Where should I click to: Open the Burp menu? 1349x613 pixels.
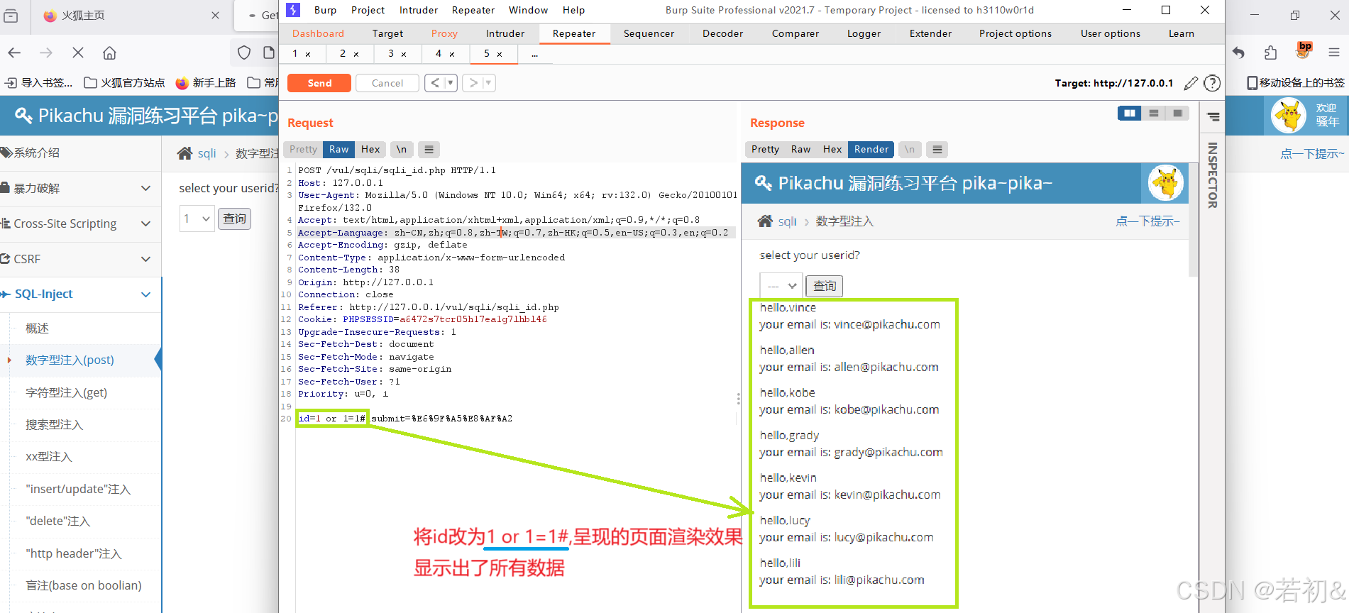tap(325, 10)
